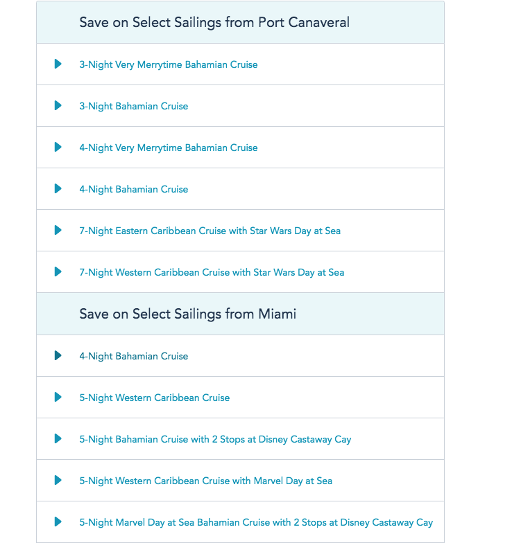Click the Save on Select Sailings from Miami header
This screenshot has width=512, height=543.
(187, 314)
